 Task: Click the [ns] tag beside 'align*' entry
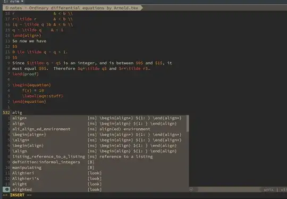coord(92,118)
